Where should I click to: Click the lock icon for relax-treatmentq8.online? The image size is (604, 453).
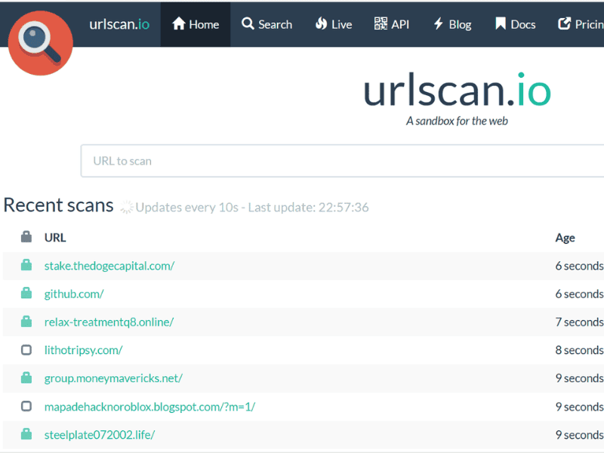tap(26, 322)
